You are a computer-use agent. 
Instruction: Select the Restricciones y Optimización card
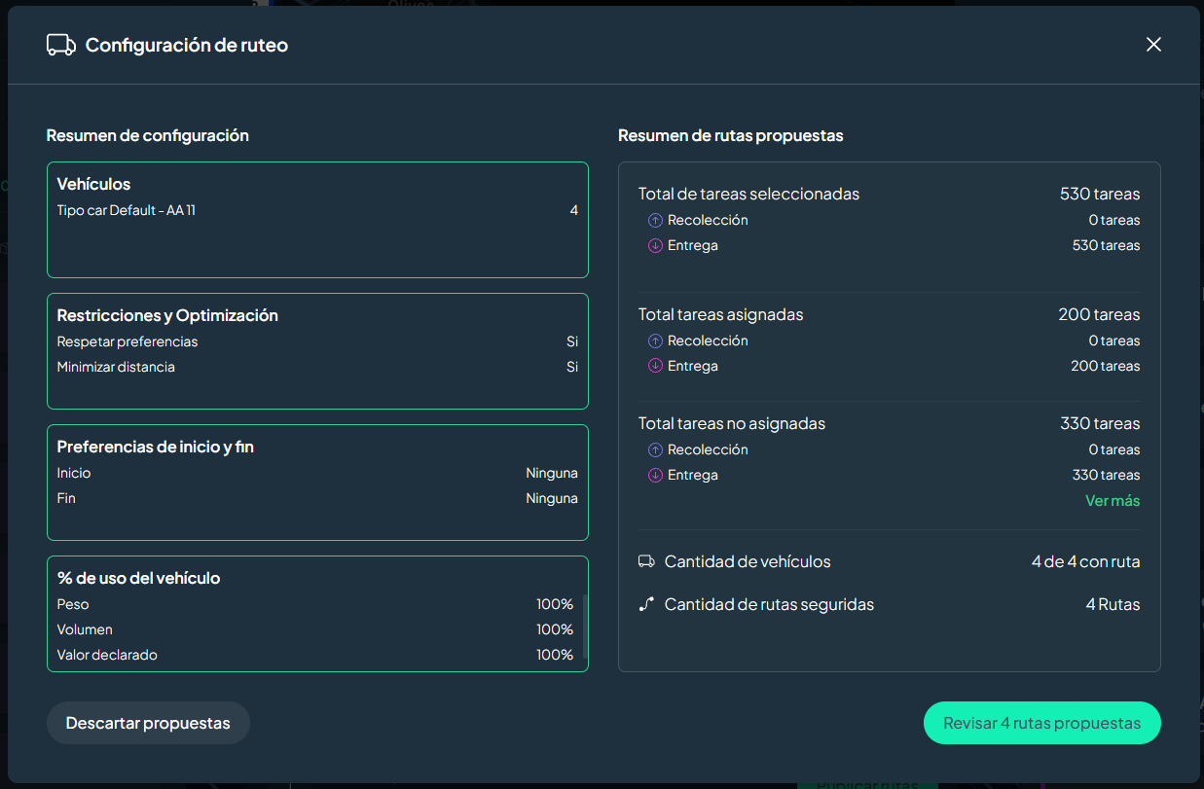[x=317, y=351]
